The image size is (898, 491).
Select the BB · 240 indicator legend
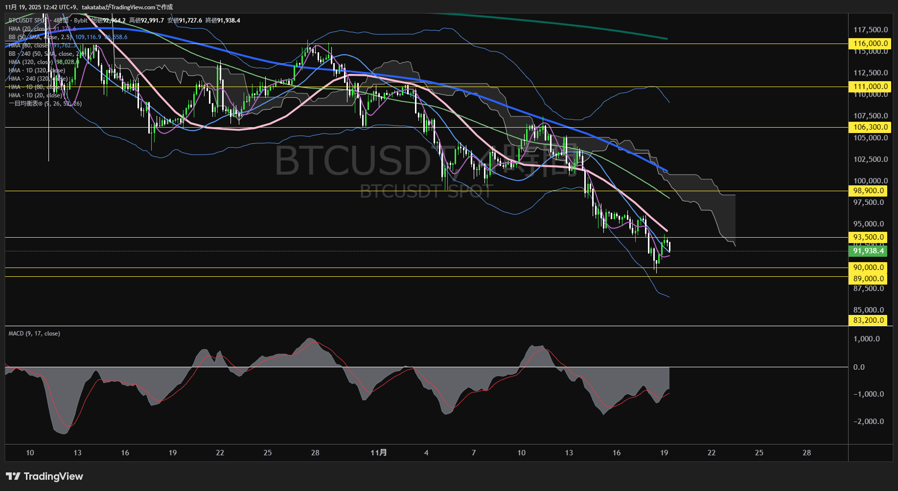pos(44,54)
